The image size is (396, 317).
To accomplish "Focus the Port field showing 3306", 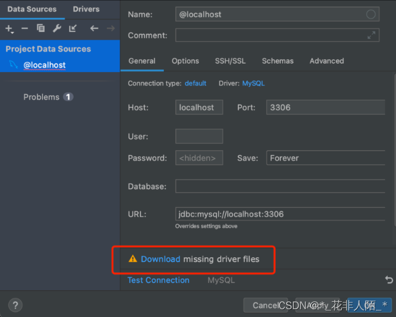I will pyautogui.click(x=326, y=107).
